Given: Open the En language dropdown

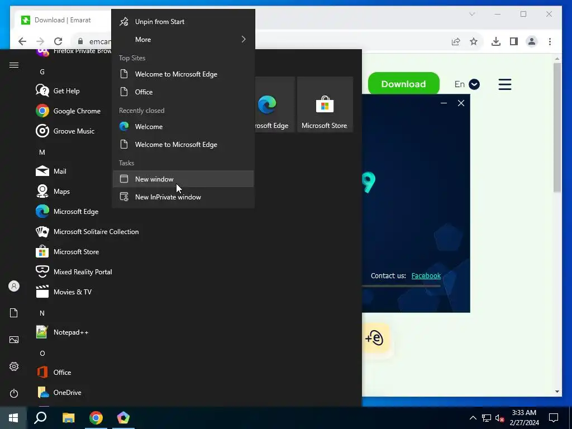Looking at the screenshot, I should (467, 84).
